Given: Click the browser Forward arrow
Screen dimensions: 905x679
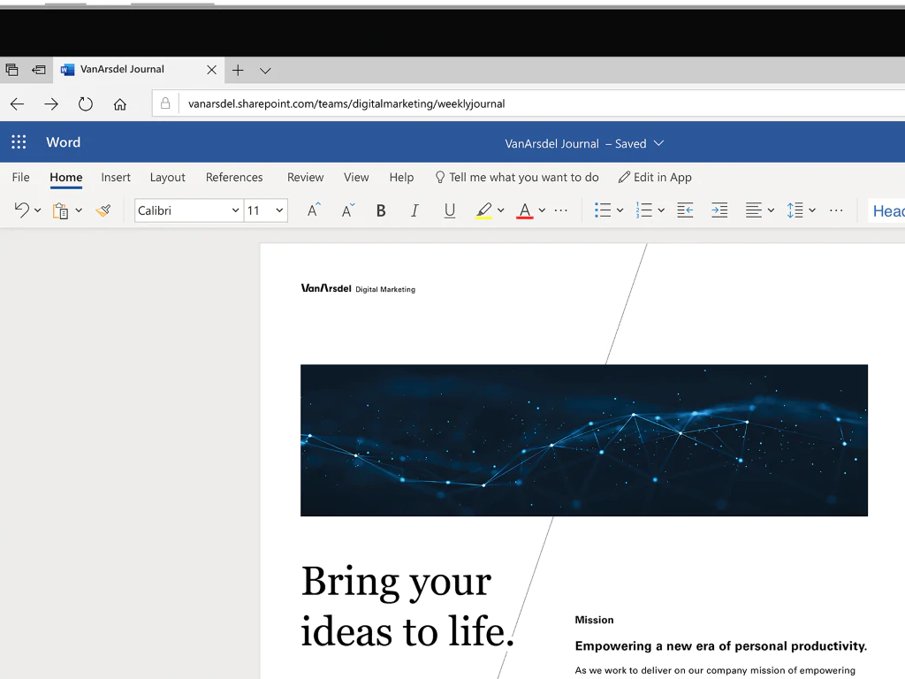Looking at the screenshot, I should (51, 104).
